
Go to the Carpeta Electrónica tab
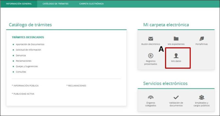tap(91, 4)
